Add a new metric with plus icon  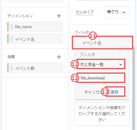pos(59,57)
